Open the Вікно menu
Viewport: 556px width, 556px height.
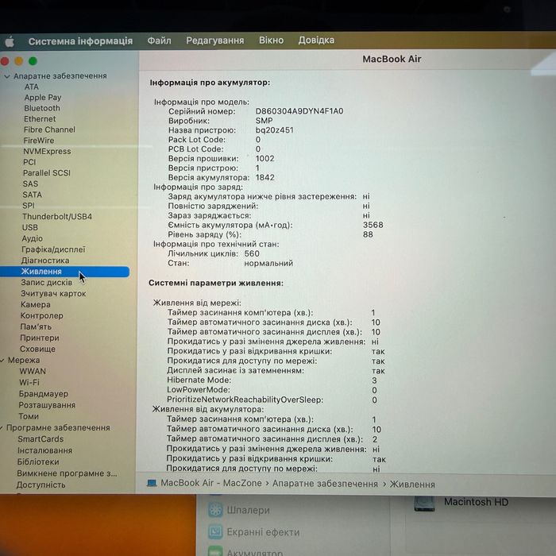[x=271, y=40]
